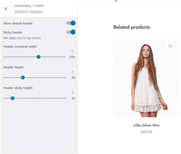Click the Header sticky height value 60

pyautogui.click(x=73, y=98)
